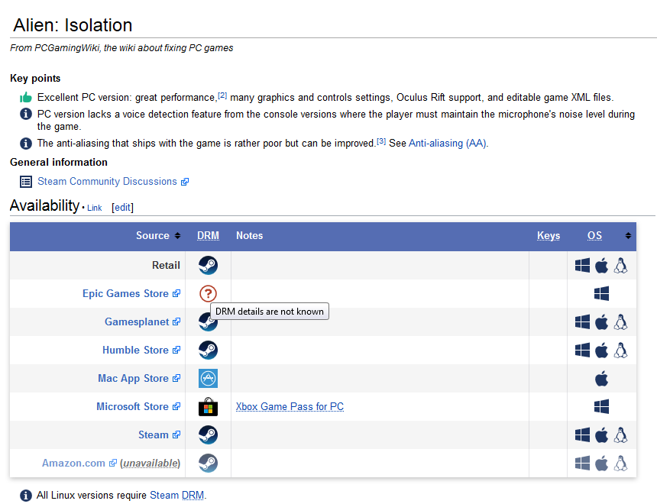
Task: Click the Apple icon in Humble Store row
Action: (x=602, y=351)
